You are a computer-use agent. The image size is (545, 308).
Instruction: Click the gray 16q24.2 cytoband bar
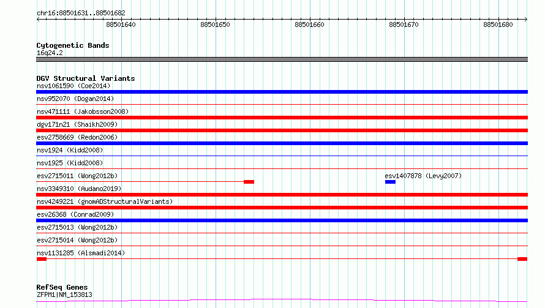[282, 59]
